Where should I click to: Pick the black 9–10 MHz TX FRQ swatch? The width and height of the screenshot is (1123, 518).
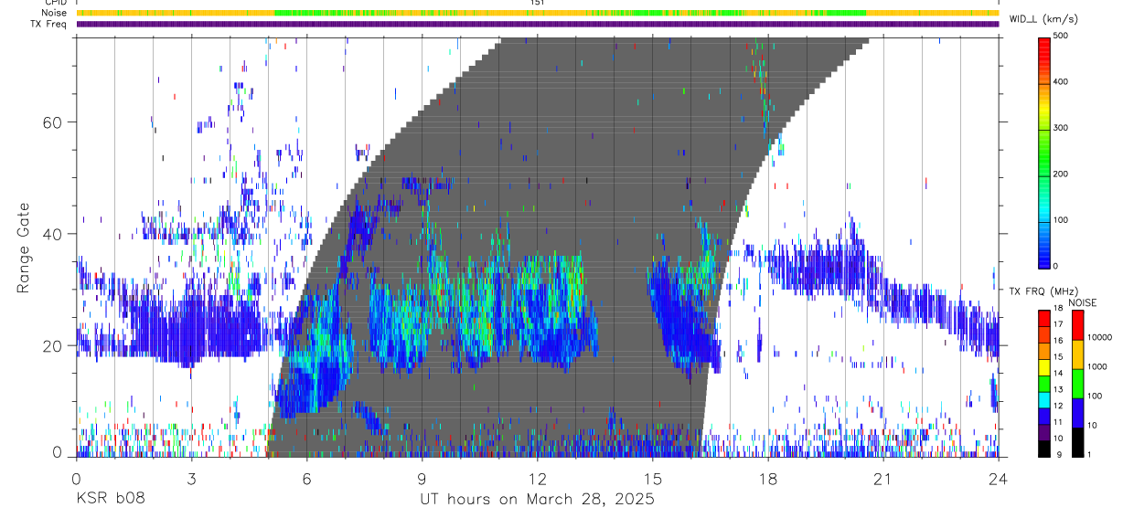1044,448
